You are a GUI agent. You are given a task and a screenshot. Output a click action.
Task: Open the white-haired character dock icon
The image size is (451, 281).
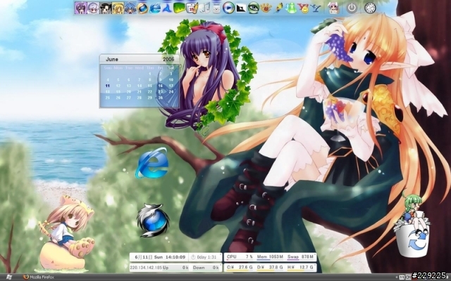(x=93, y=8)
